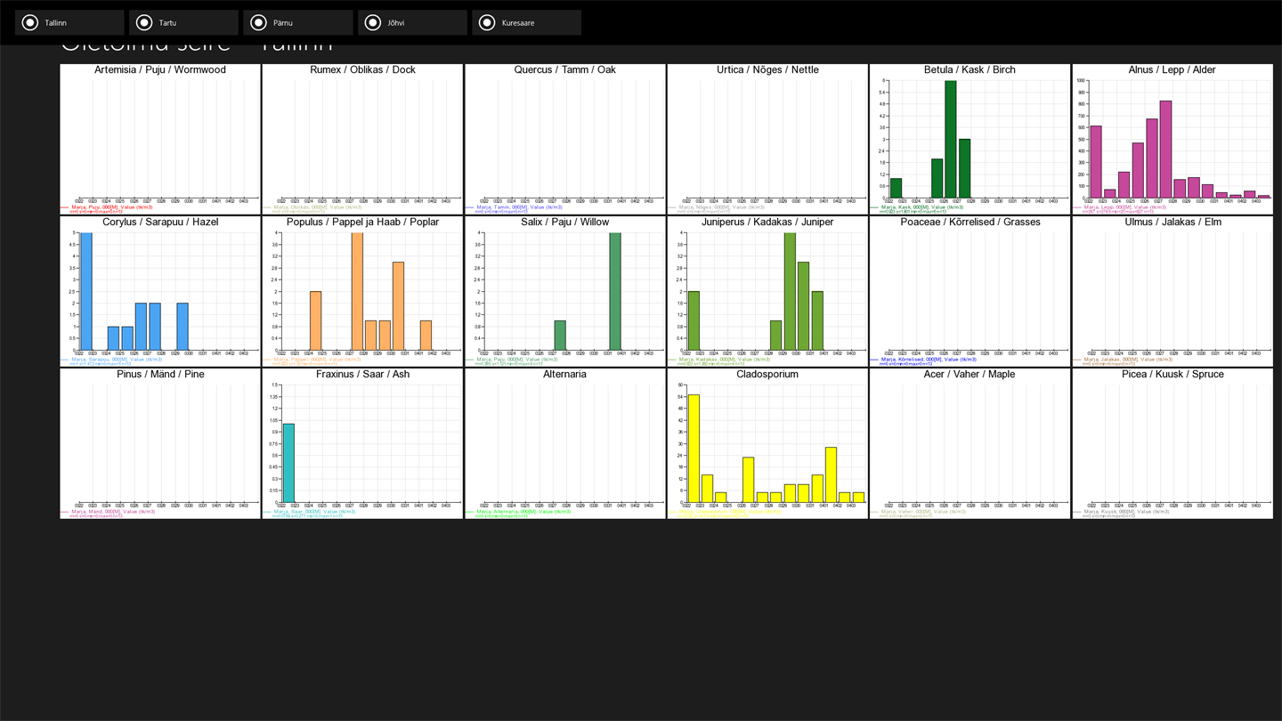The image size is (1282, 721).
Task: Open the Betula / Kask / Birch chart
Action: coord(970,139)
